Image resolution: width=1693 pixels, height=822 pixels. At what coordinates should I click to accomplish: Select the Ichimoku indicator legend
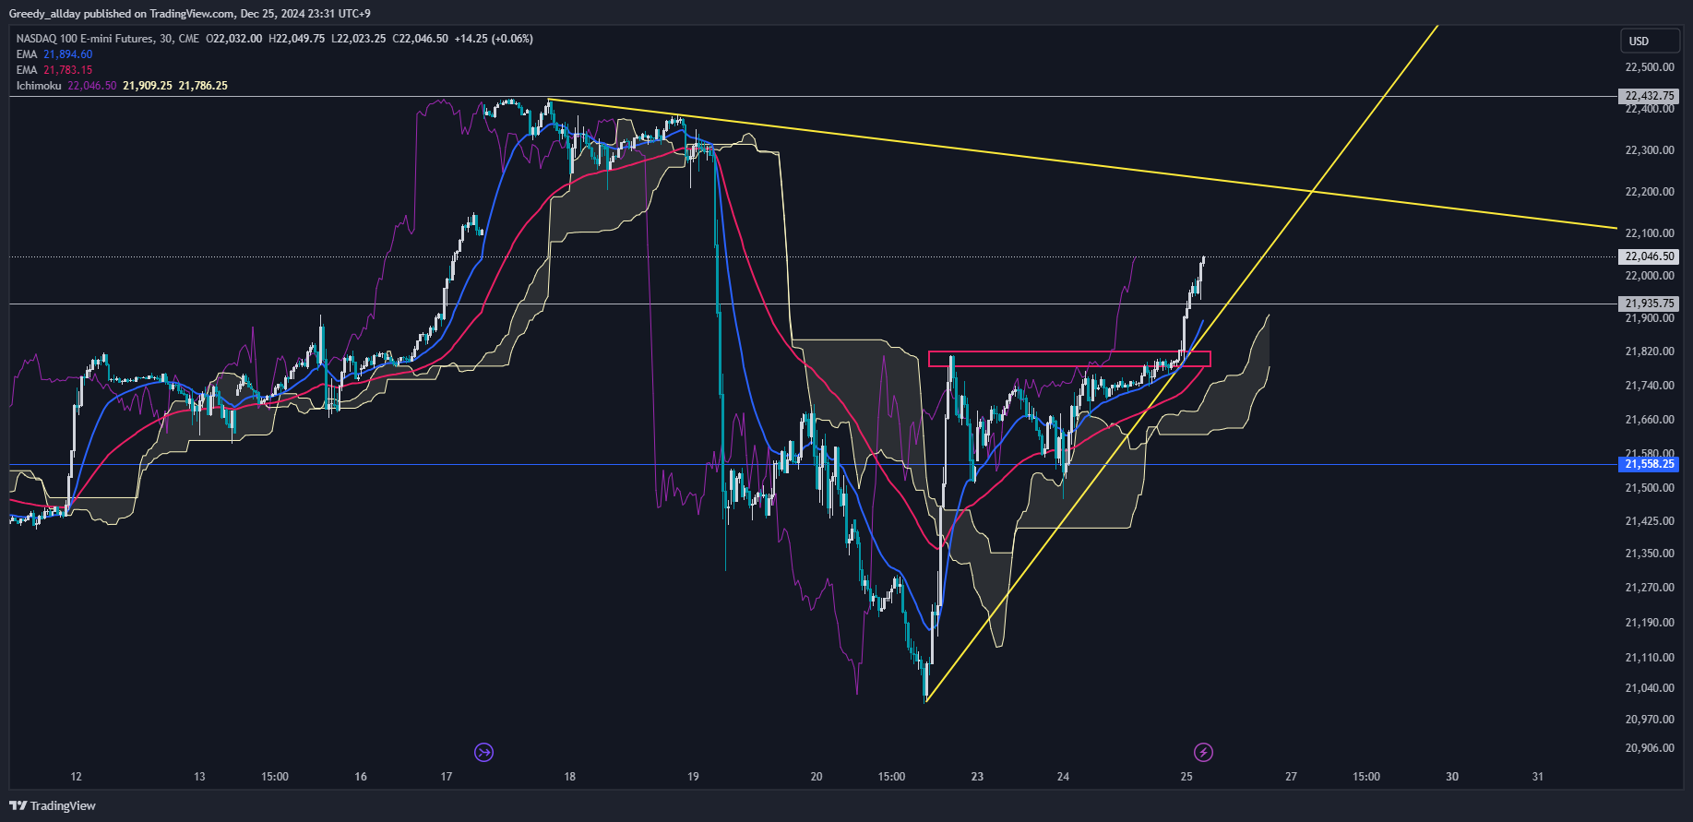(122, 86)
